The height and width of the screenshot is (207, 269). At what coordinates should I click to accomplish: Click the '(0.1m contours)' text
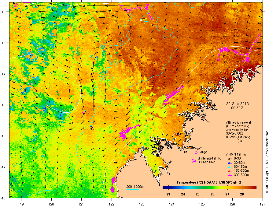(x=238, y=126)
